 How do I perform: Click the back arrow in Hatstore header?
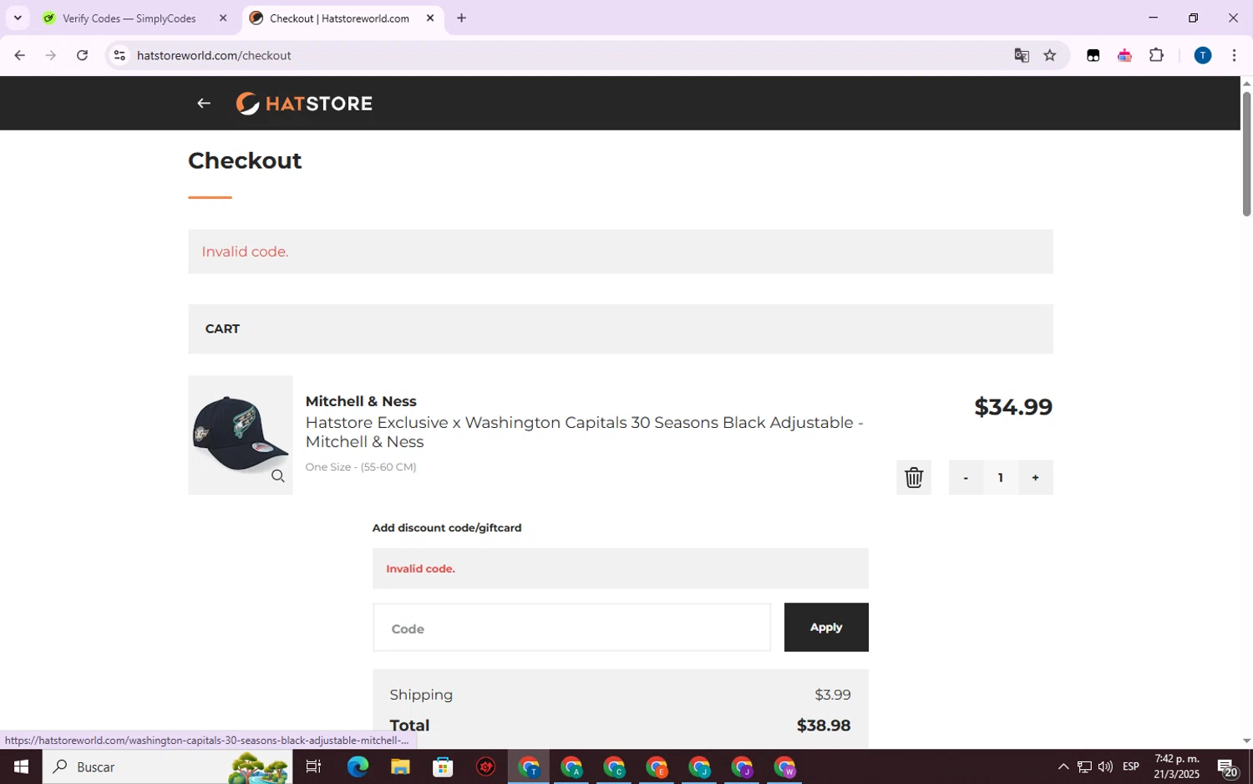point(204,104)
